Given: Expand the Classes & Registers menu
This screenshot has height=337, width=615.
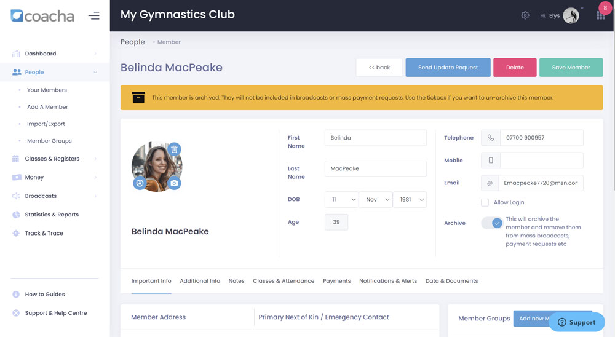Looking at the screenshot, I should 52,159.
